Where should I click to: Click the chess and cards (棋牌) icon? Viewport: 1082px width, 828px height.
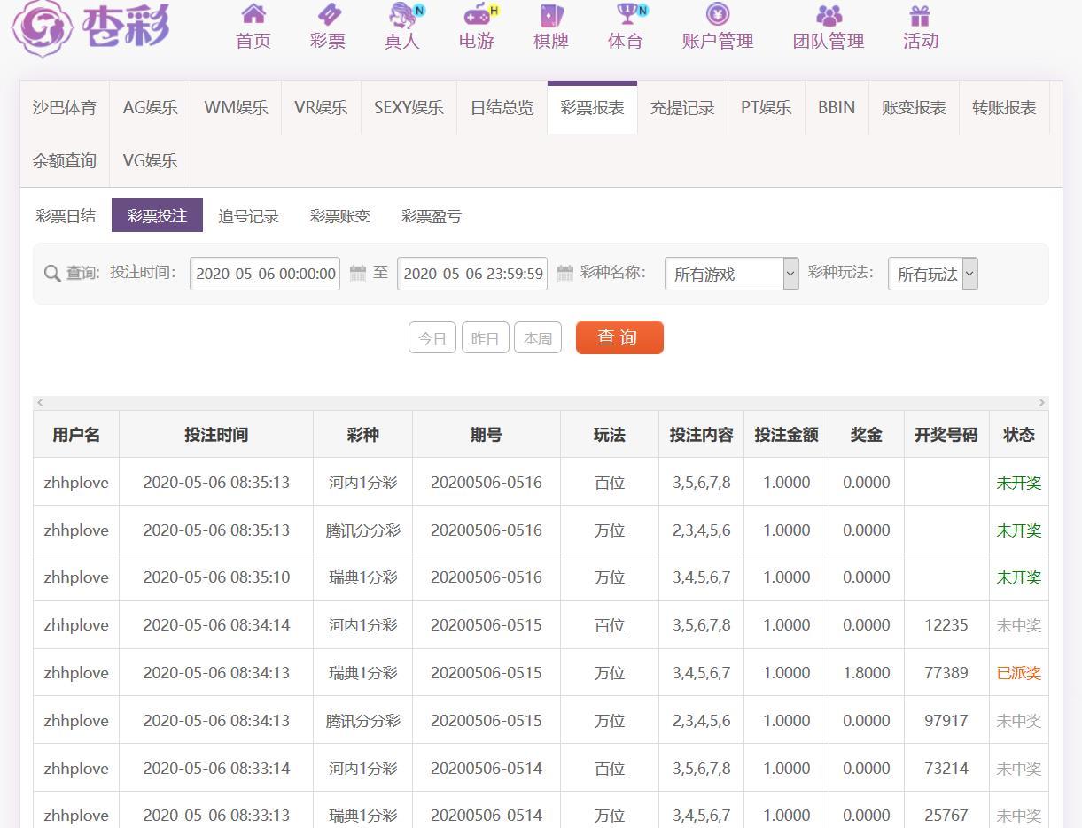coord(551,14)
